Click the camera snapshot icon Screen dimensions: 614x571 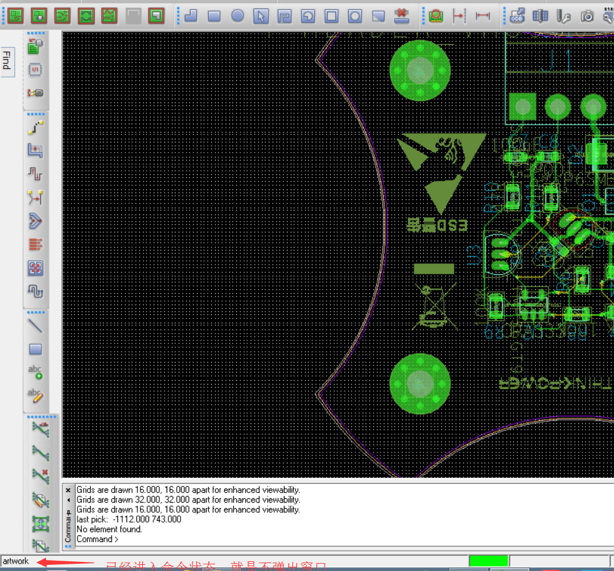[587, 16]
